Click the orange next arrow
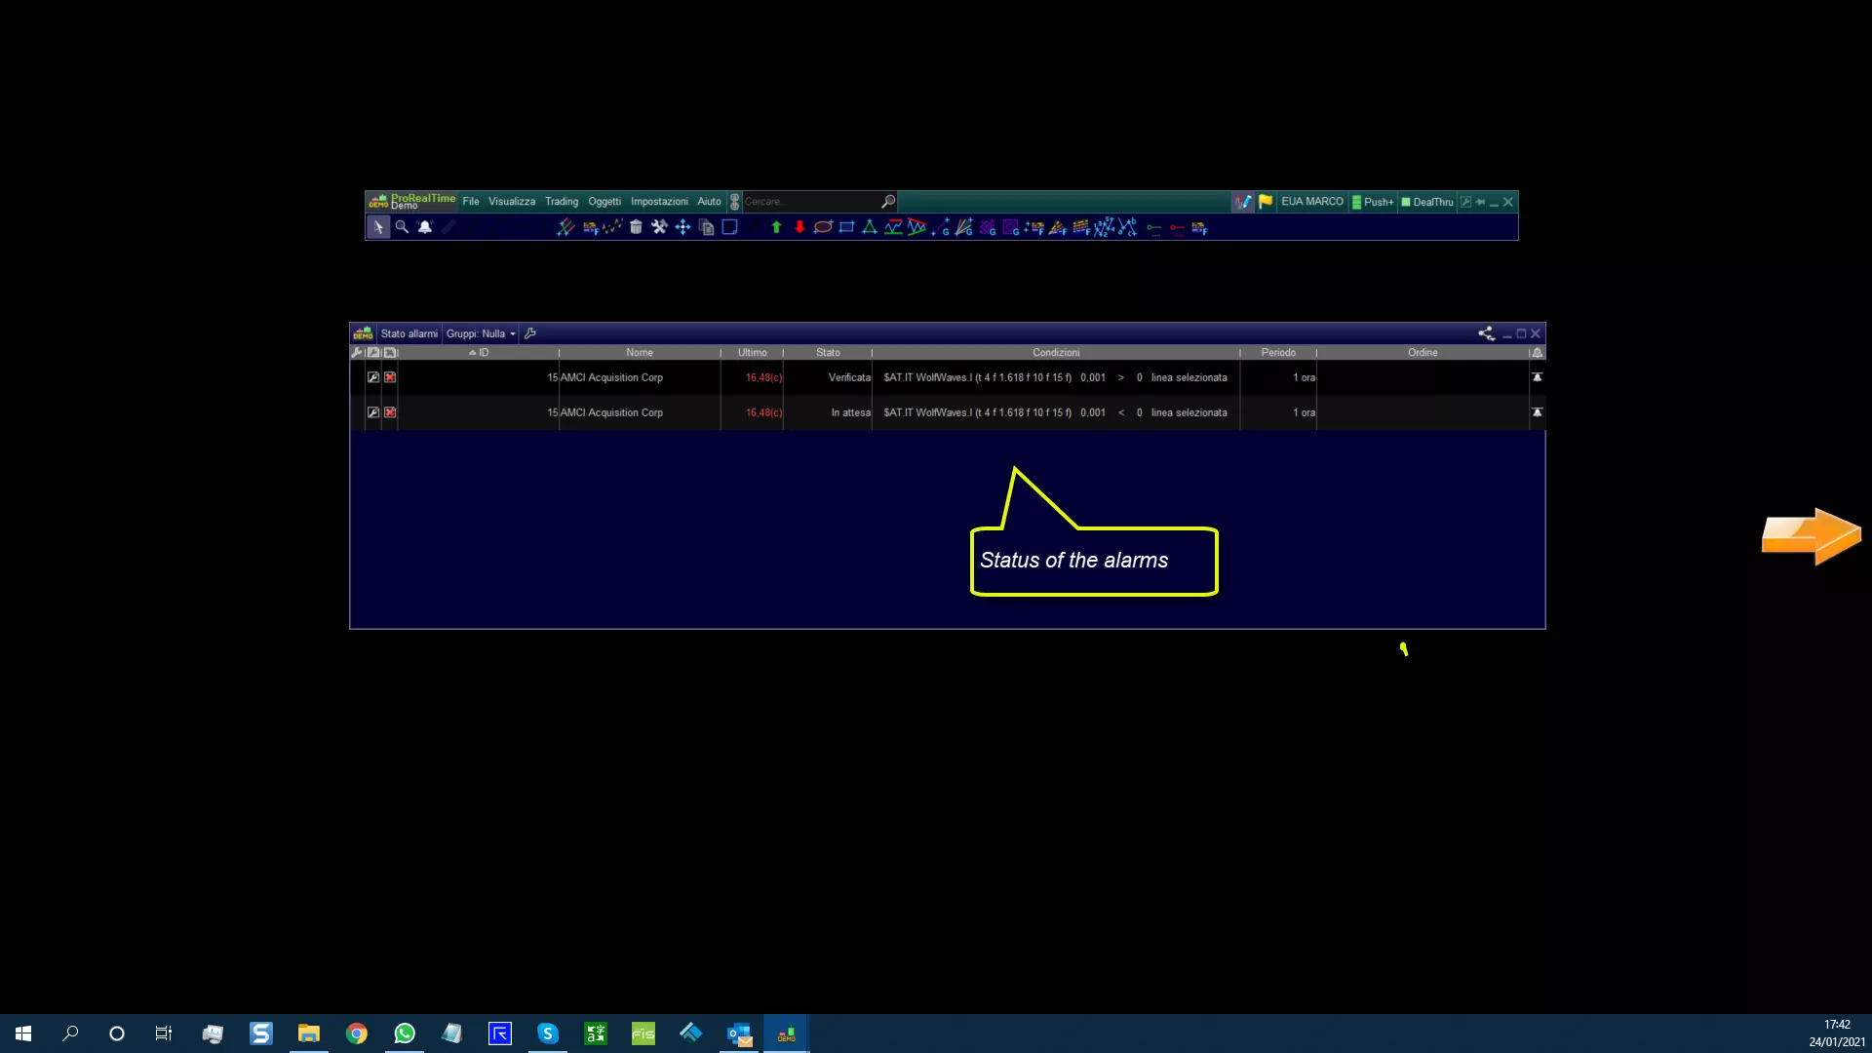Screen dimensions: 1872x1053 pos(1811,535)
